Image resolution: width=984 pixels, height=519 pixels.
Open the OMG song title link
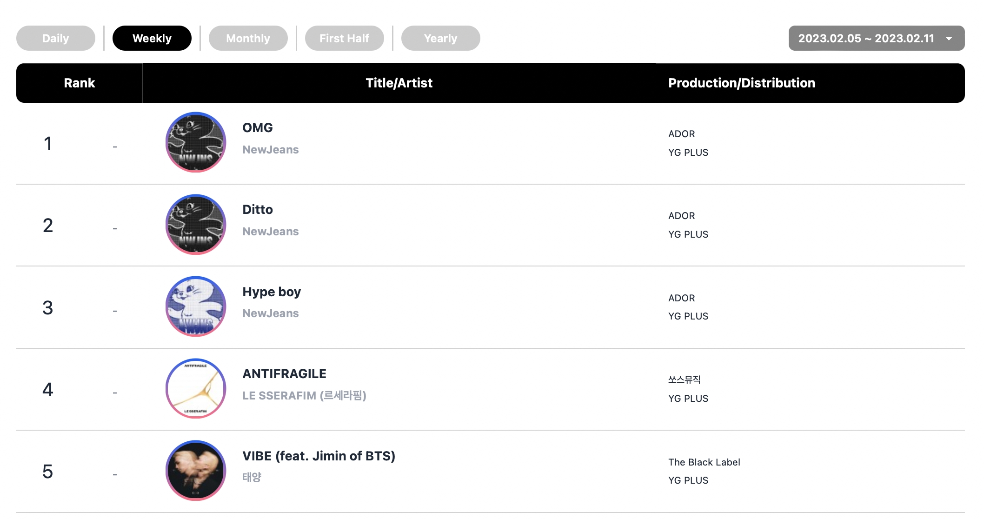[258, 127]
